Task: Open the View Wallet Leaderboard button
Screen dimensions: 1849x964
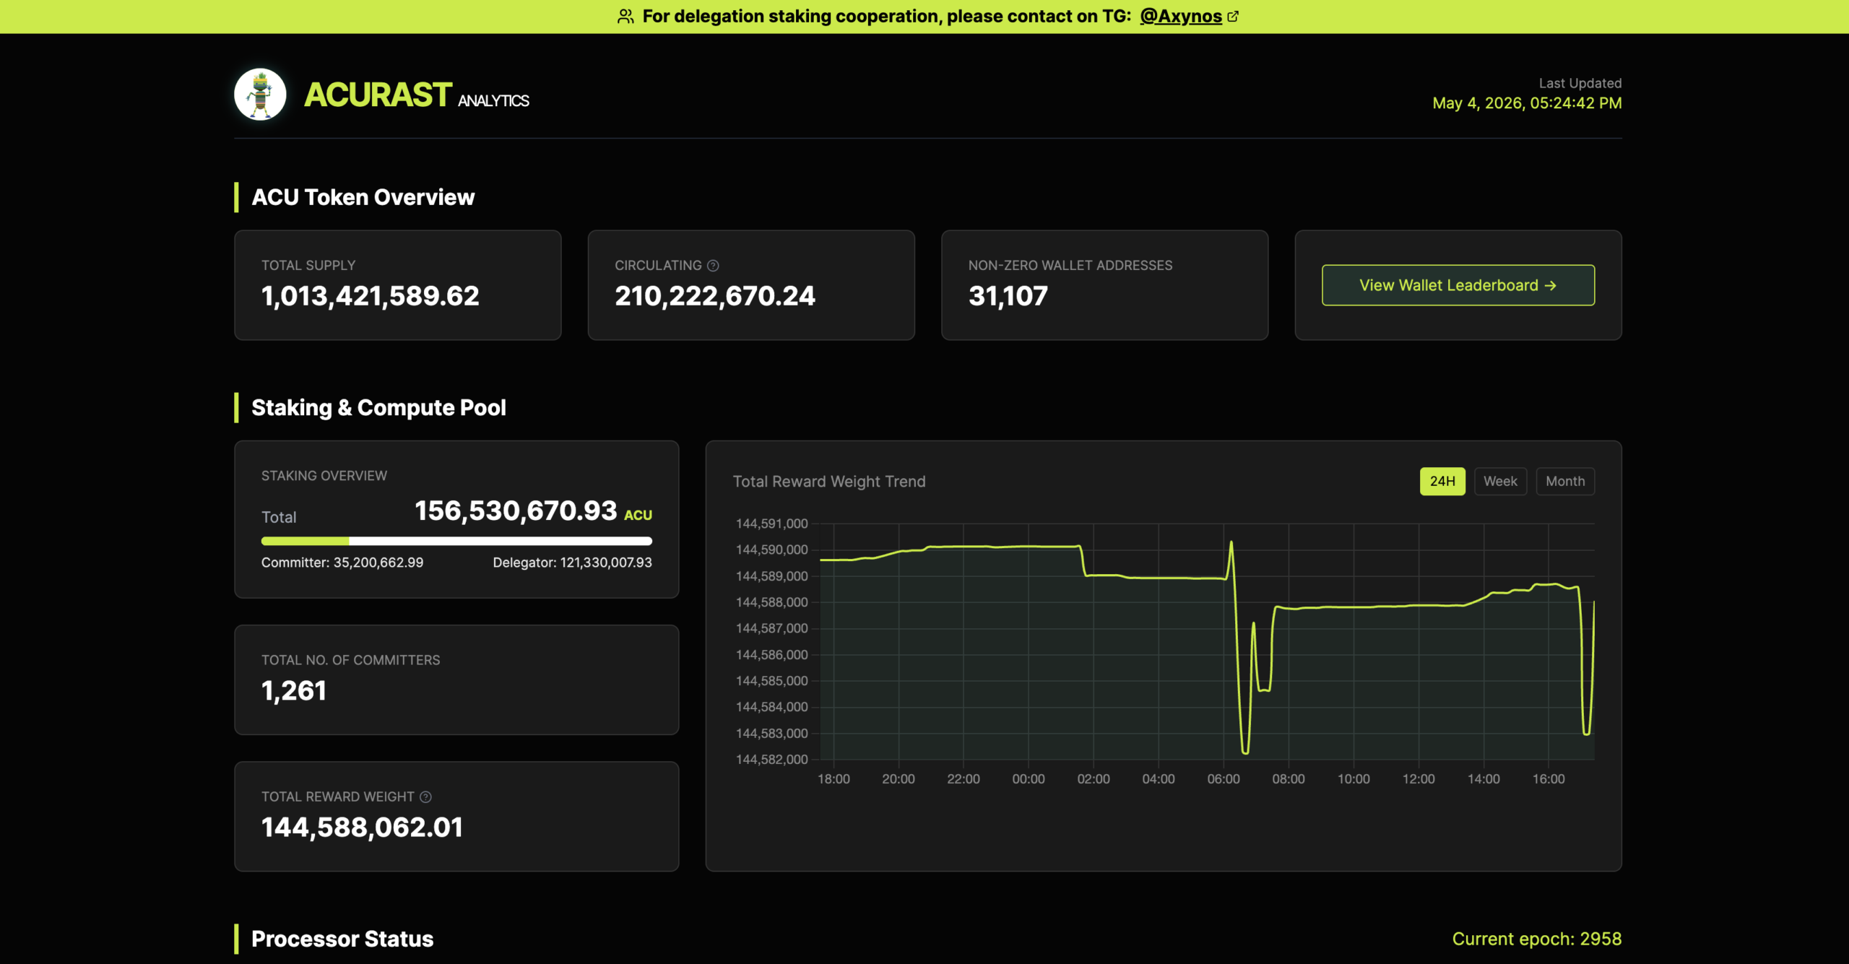Action: pyautogui.click(x=1458, y=285)
